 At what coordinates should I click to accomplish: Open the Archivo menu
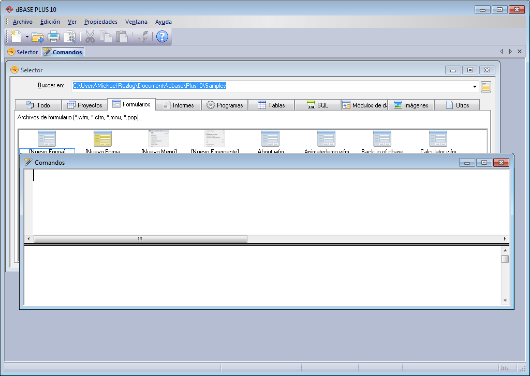[x=23, y=22]
